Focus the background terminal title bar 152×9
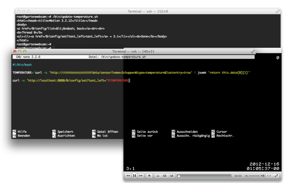Screen dimensions: 285x183 tap(148, 11)
